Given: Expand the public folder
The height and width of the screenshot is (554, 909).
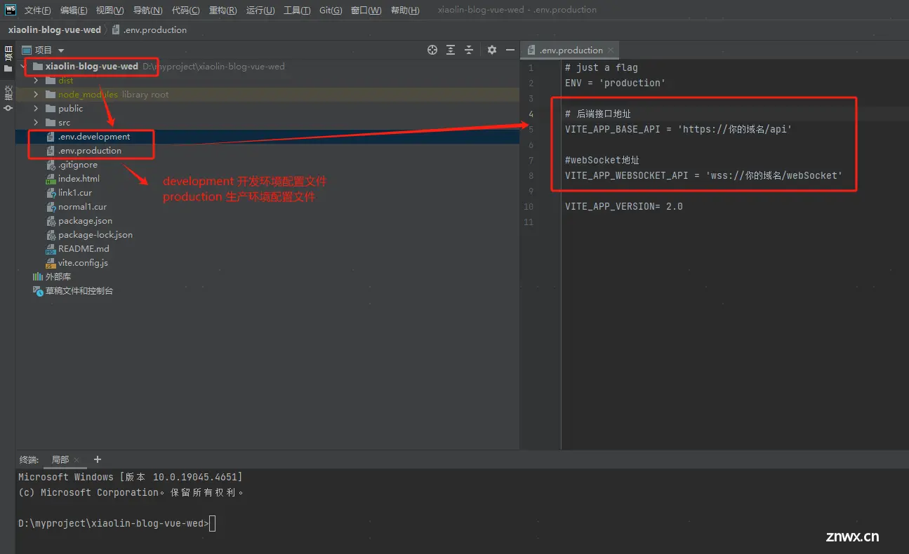Looking at the screenshot, I should 36,109.
